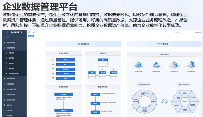The height and width of the screenshot is (117, 203).
Task: Open the 首页 home icon in sidebar
Action: point(4,37)
